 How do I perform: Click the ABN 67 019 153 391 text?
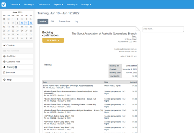(128, 56)
